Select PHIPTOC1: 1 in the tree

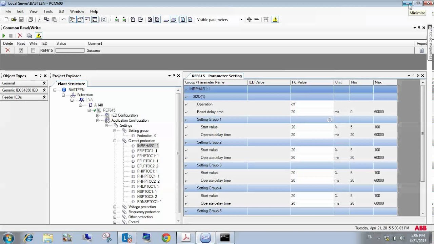click(x=147, y=171)
